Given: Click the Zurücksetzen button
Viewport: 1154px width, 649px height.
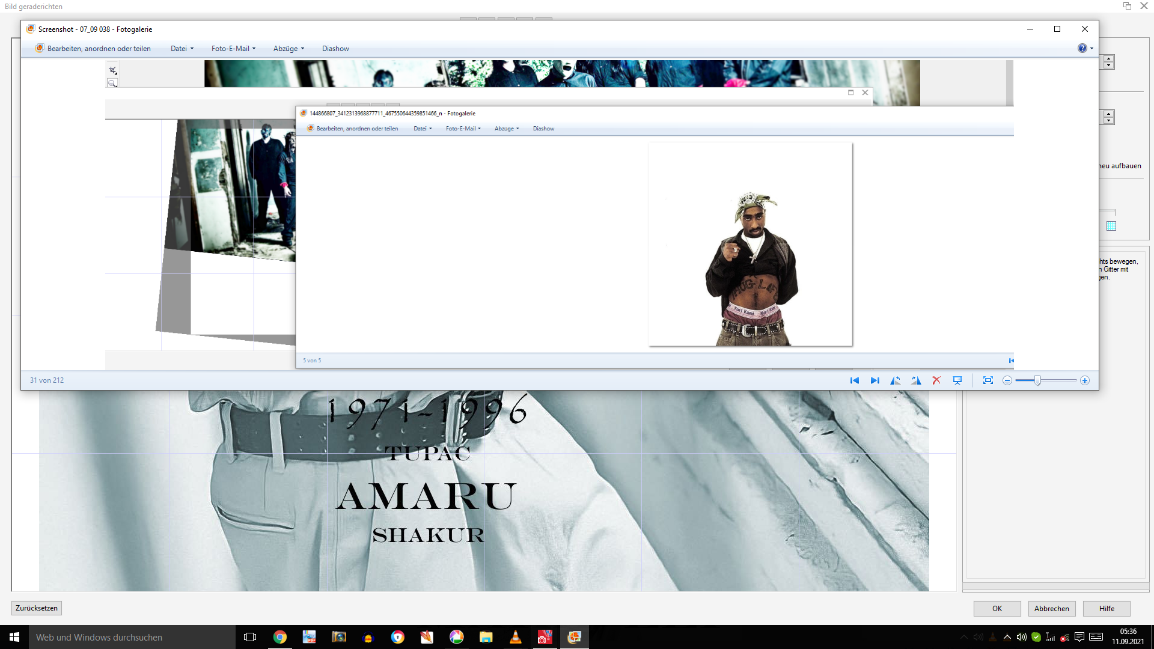Looking at the screenshot, I should click(37, 608).
